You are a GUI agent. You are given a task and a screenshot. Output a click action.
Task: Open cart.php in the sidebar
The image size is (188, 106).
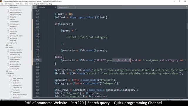click(13, 19)
